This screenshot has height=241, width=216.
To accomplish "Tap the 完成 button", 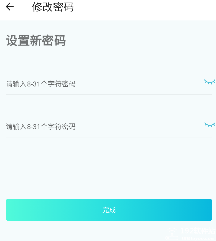I will click(109, 210).
